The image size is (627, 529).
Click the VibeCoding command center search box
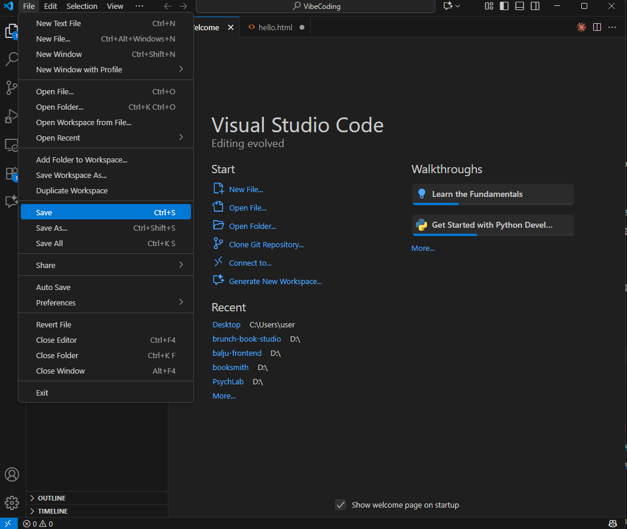[x=316, y=7]
